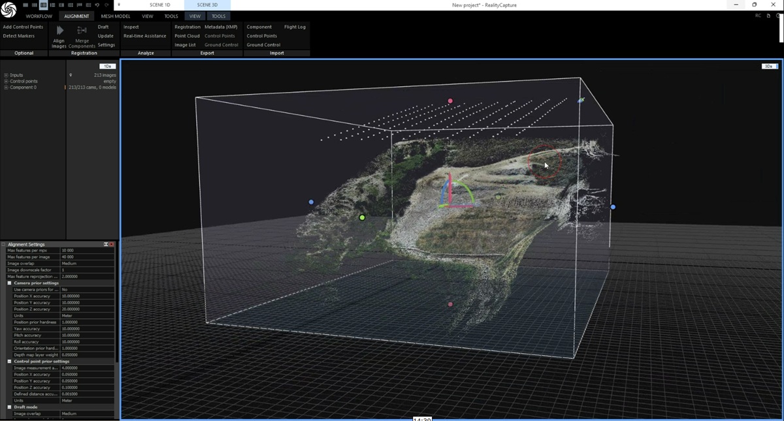This screenshot has height=421, width=784.
Task: Expand the Component 0 tree node
Action: click(6, 87)
